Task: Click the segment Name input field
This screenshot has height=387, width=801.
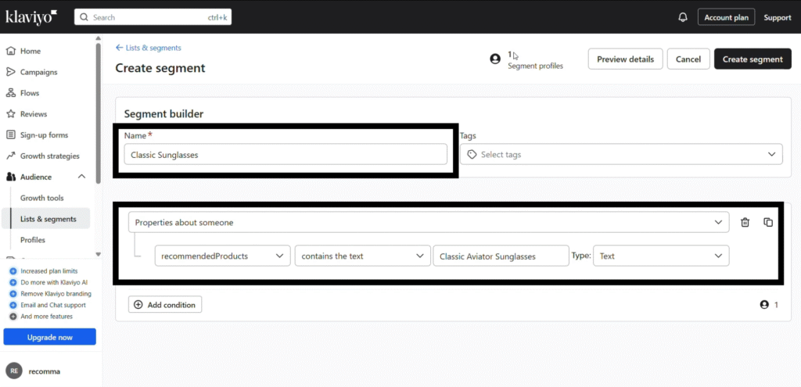Action: [286, 155]
